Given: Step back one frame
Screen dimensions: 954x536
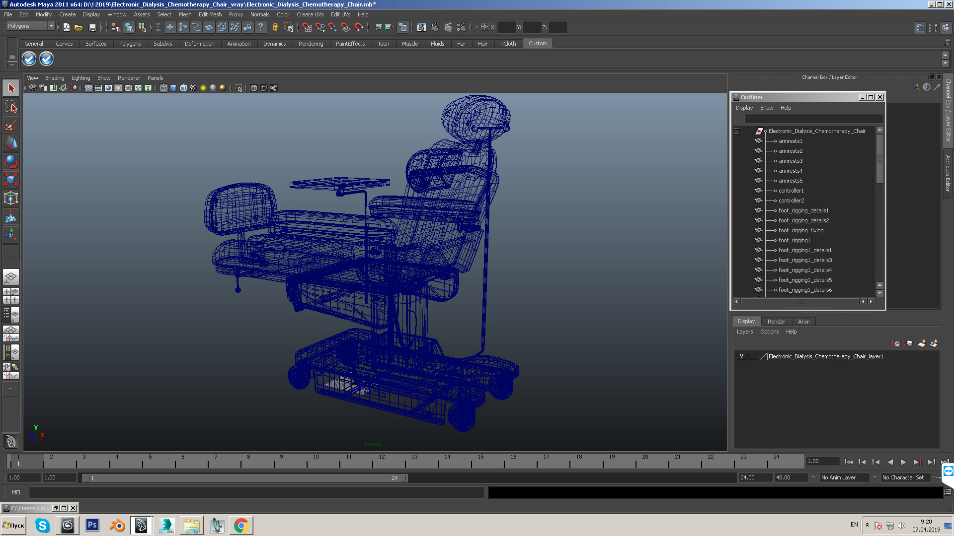Looking at the screenshot, I should pos(862,462).
